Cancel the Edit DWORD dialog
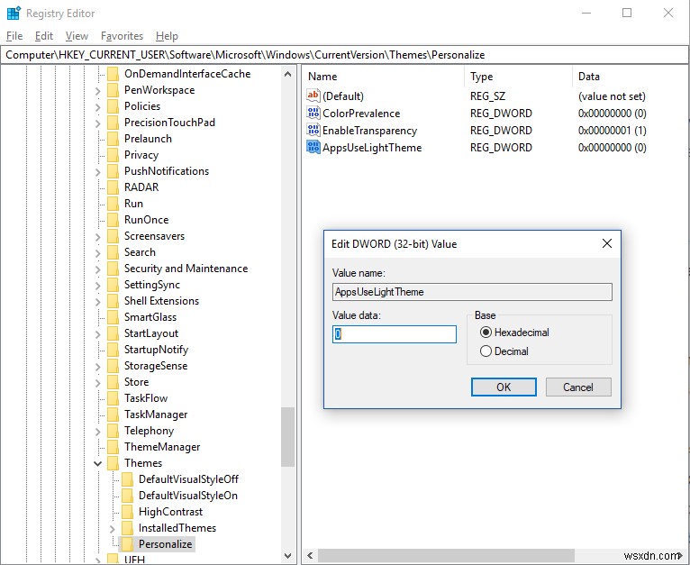The height and width of the screenshot is (565, 690). click(x=578, y=387)
